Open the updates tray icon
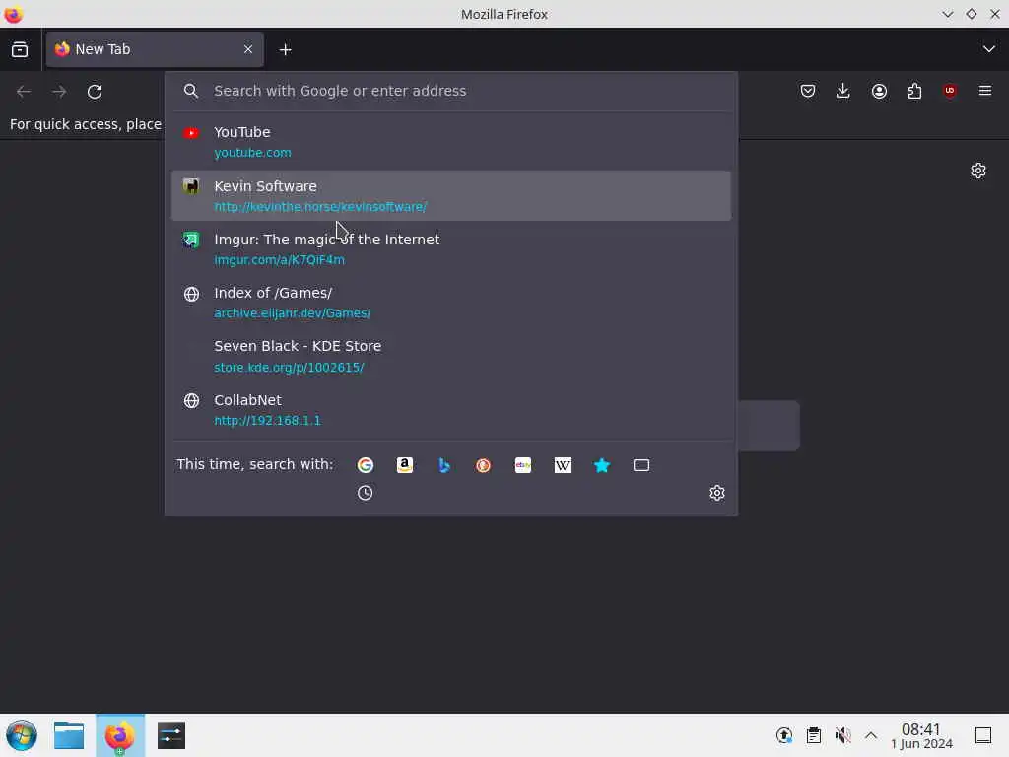Image resolution: width=1009 pixels, height=757 pixels. pyautogui.click(x=783, y=735)
